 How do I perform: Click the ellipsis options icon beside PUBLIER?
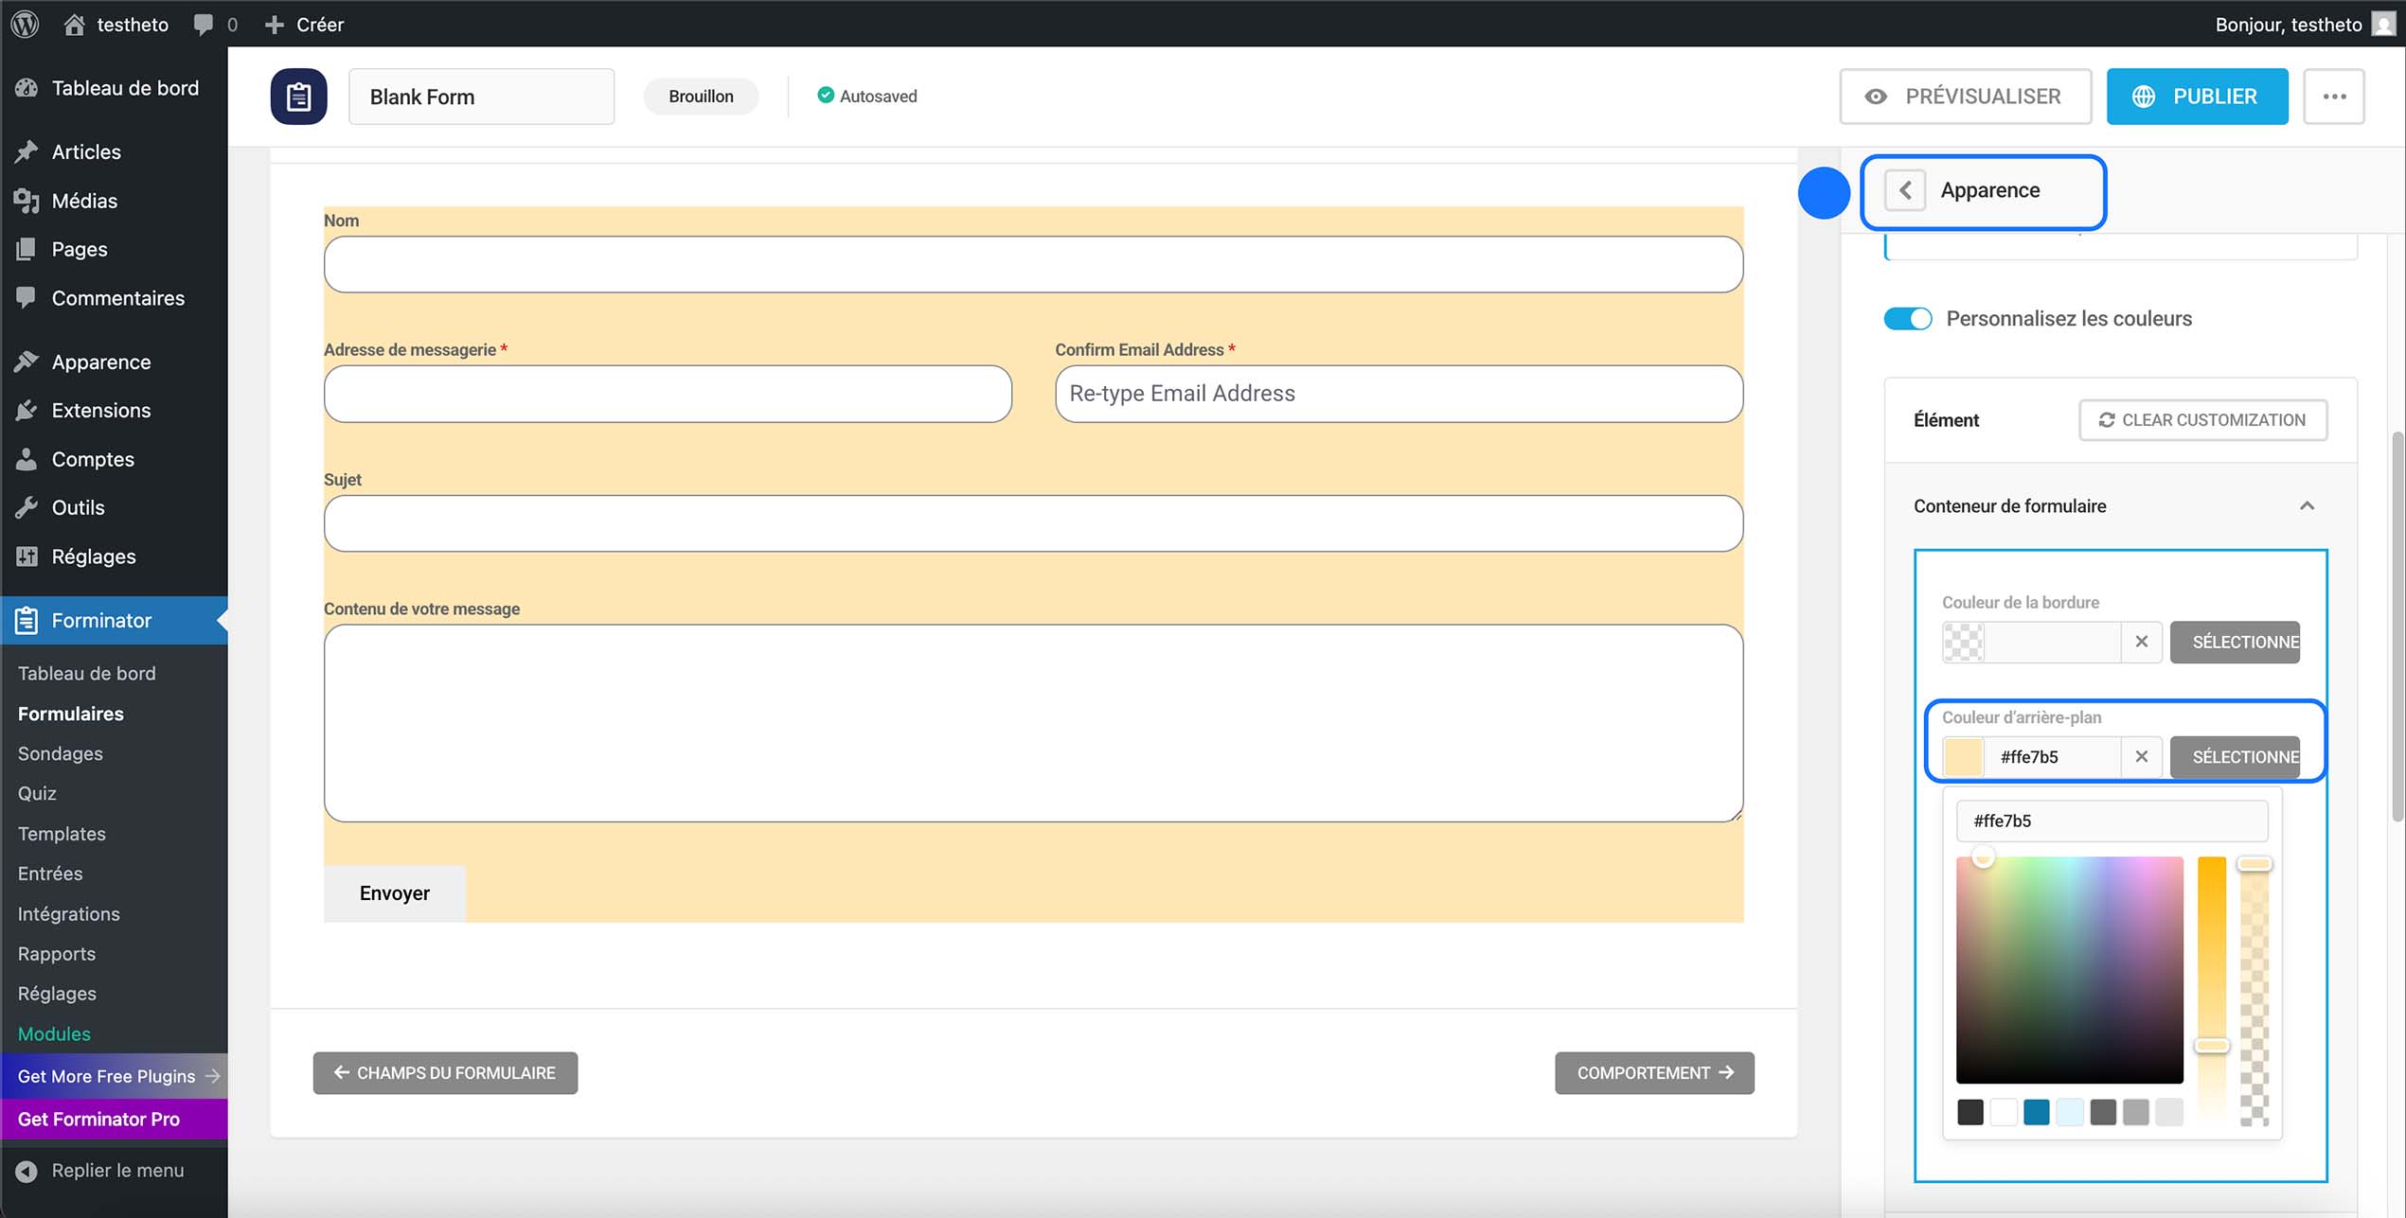point(2335,96)
